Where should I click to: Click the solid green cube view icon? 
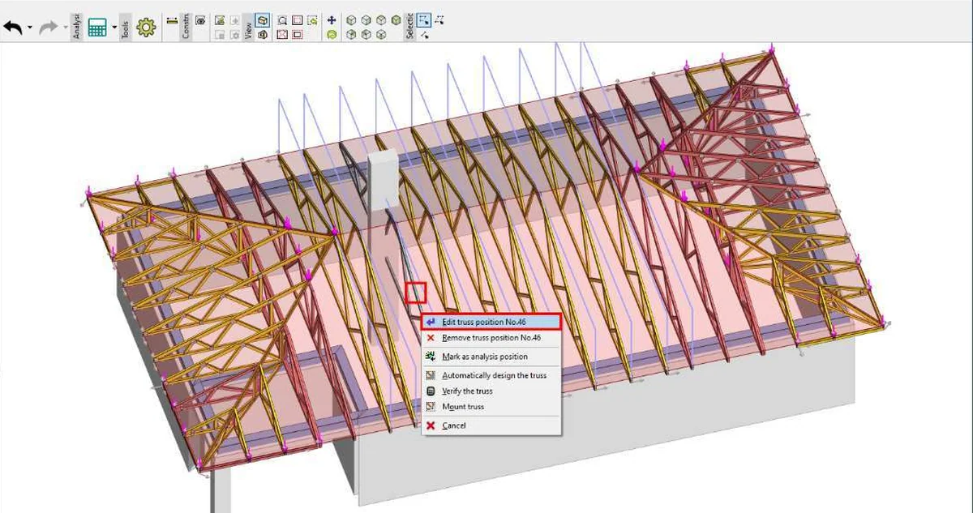point(396,20)
